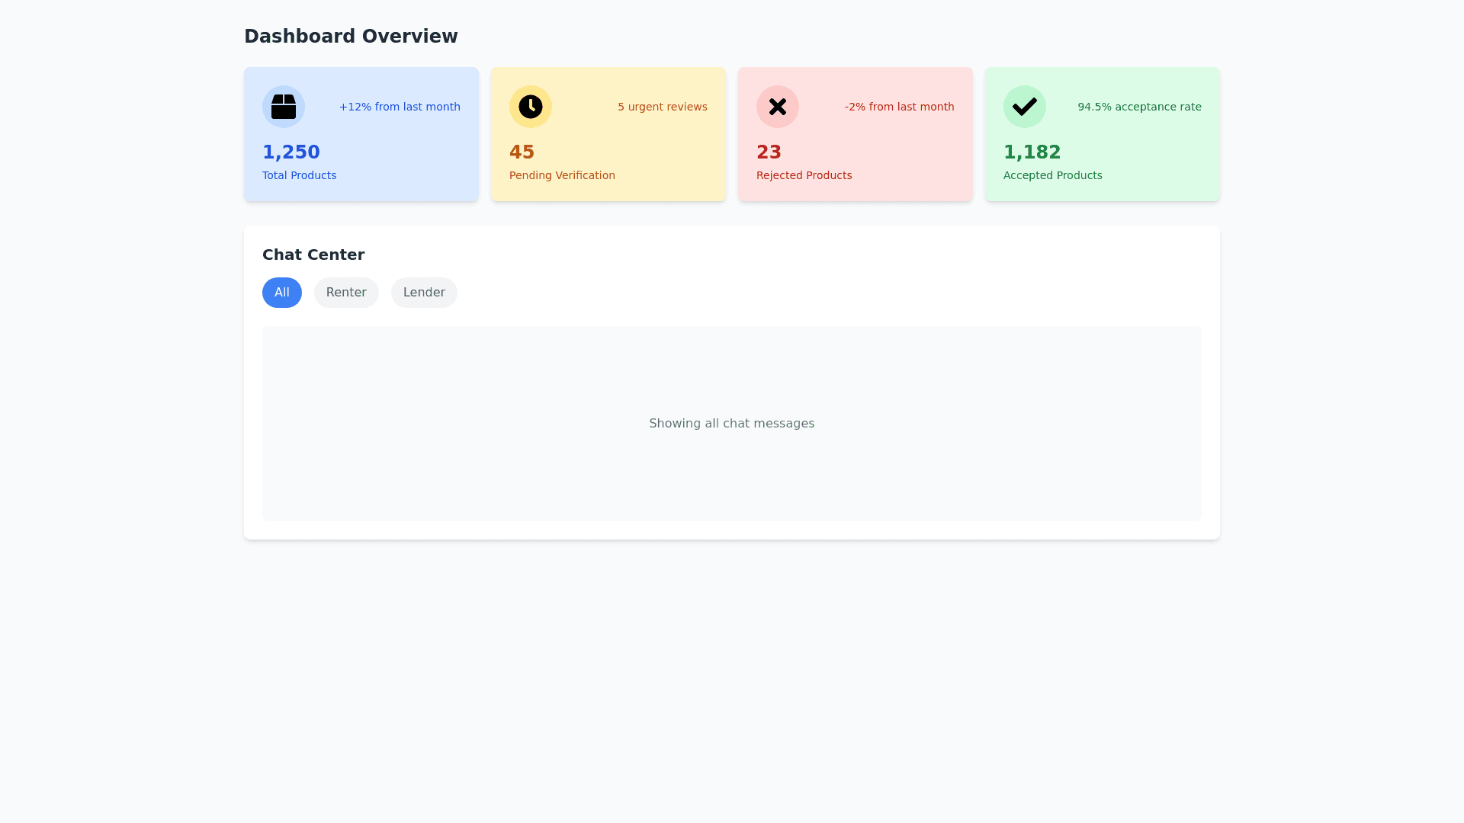Click the 23 rejected products number

click(x=769, y=152)
